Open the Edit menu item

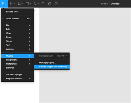coord(17,29)
